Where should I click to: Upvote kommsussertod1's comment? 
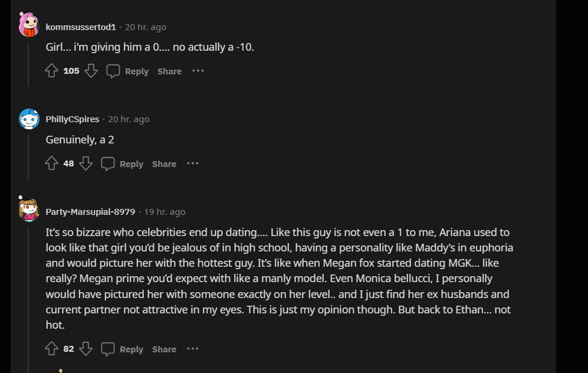click(x=51, y=71)
